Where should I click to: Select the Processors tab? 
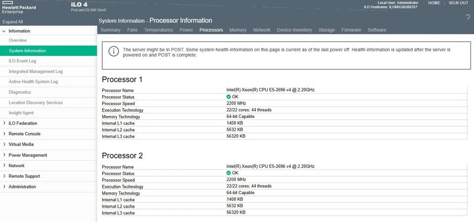click(x=211, y=30)
